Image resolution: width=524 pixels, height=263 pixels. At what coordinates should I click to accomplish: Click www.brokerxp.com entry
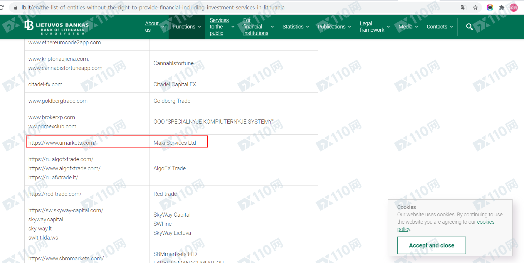click(51, 117)
